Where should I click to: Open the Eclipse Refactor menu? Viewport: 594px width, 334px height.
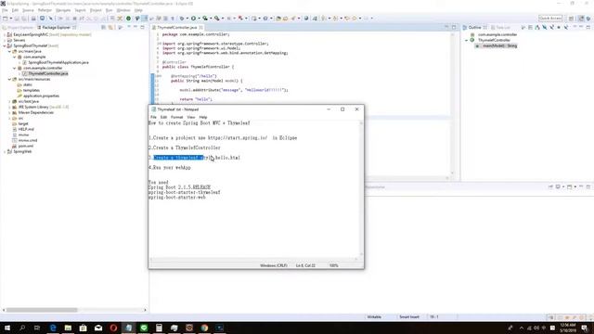point(45,10)
